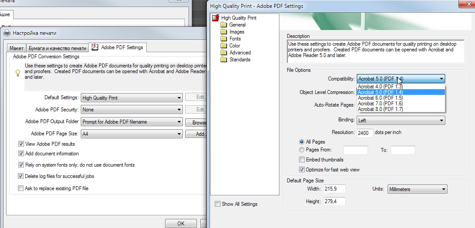
Task: Uncheck Rely on system fonts only
Action: click(21, 165)
